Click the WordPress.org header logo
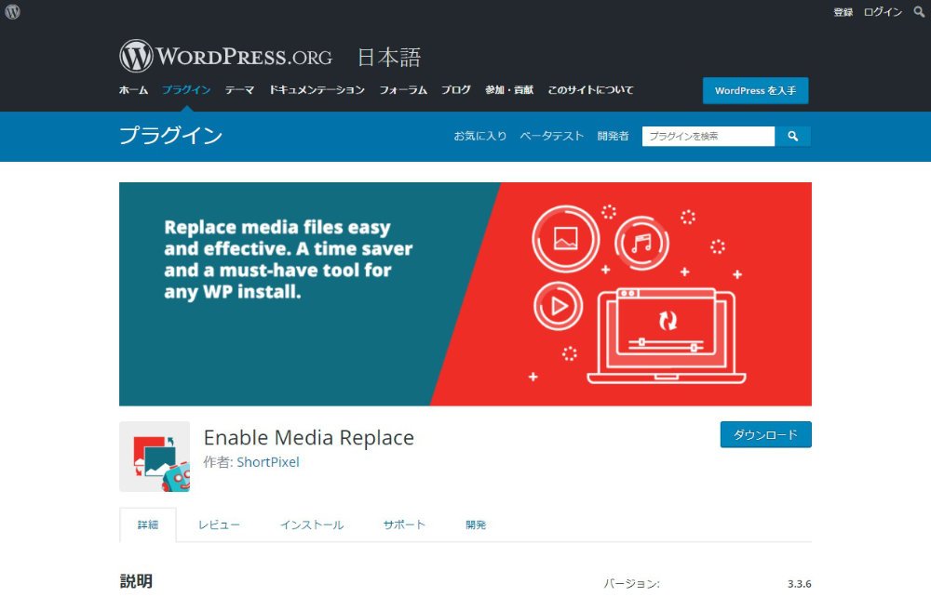931x597 pixels. (225, 57)
